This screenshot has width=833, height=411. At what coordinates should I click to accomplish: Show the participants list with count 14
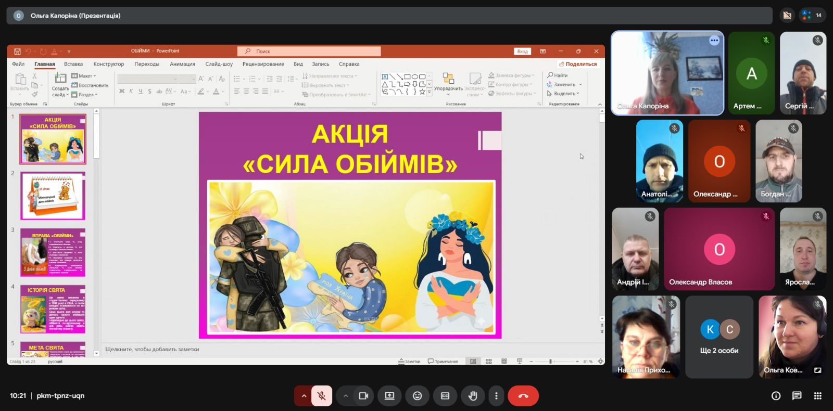pyautogui.click(x=812, y=15)
